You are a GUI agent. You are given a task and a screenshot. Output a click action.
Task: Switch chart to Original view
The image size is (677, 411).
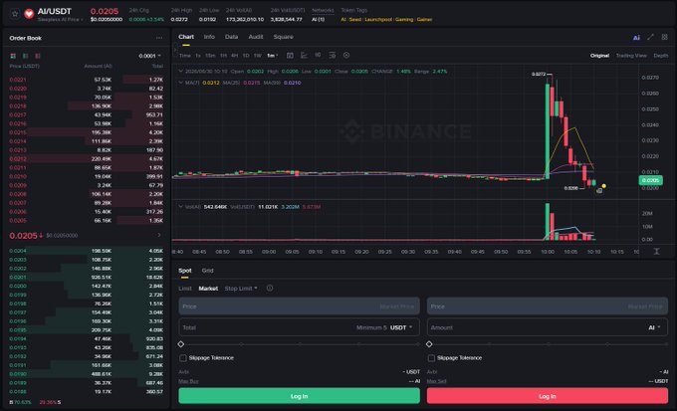pos(599,56)
